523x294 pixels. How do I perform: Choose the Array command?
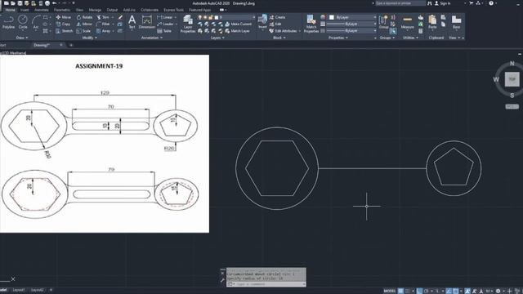tap(104, 31)
